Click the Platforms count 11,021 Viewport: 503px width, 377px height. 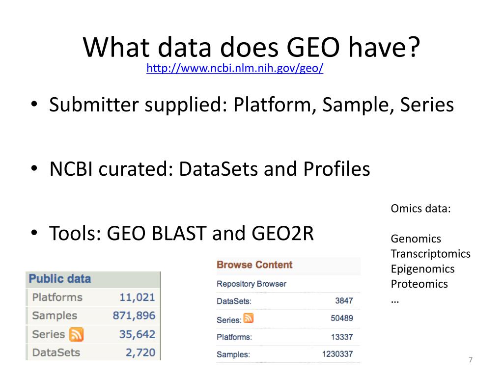[137, 297]
